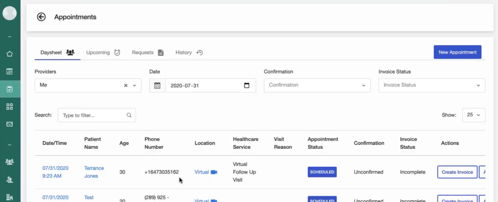Click the phone number +16473035162

pyautogui.click(x=161, y=172)
